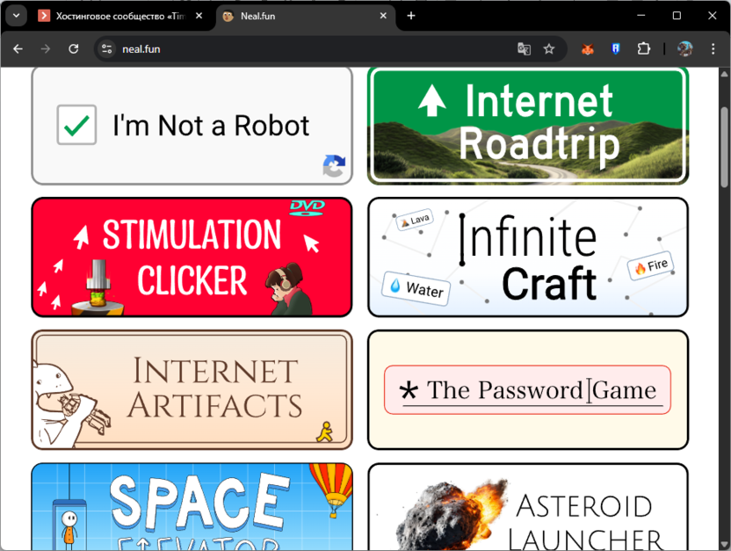Bookmark this page with the star

click(x=549, y=49)
